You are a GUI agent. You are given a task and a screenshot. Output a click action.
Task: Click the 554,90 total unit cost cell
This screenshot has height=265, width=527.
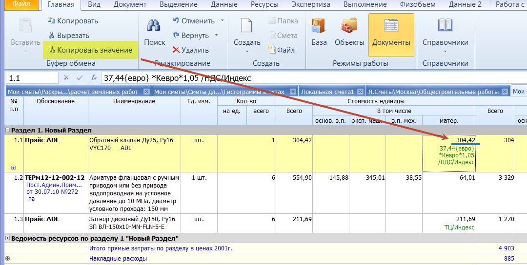294,193
